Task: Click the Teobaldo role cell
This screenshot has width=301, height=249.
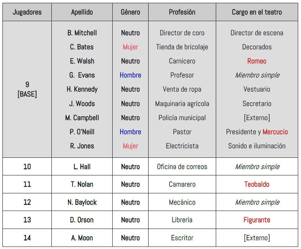Action: 257,184
